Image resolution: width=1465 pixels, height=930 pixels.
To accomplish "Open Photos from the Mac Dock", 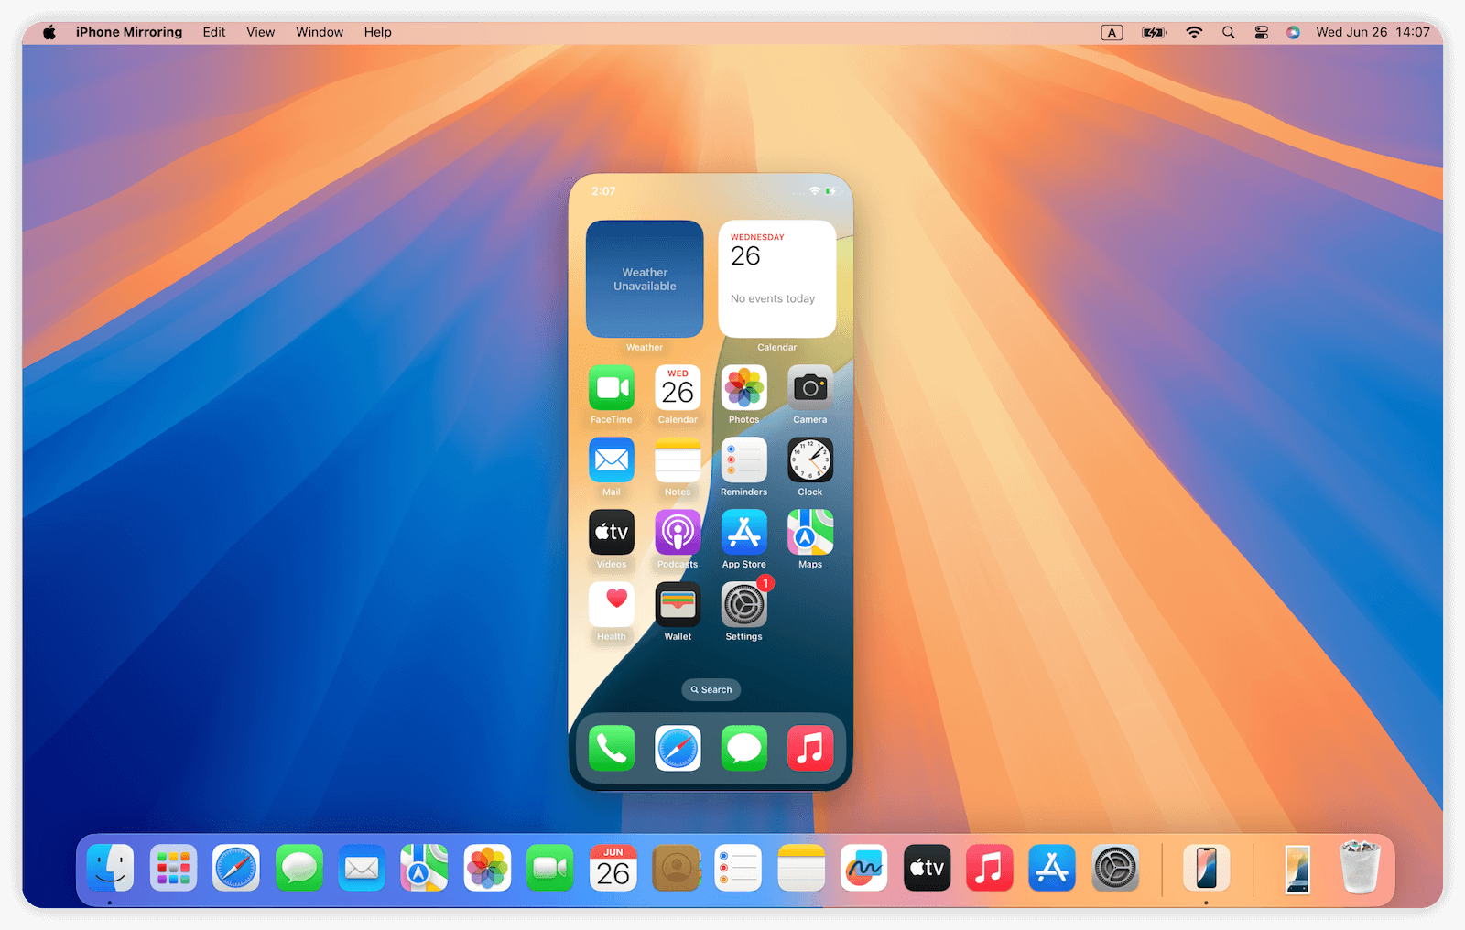I will click(487, 868).
